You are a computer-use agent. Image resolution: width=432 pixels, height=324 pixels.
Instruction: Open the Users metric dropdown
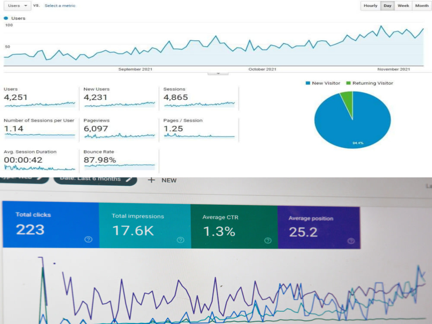point(17,6)
